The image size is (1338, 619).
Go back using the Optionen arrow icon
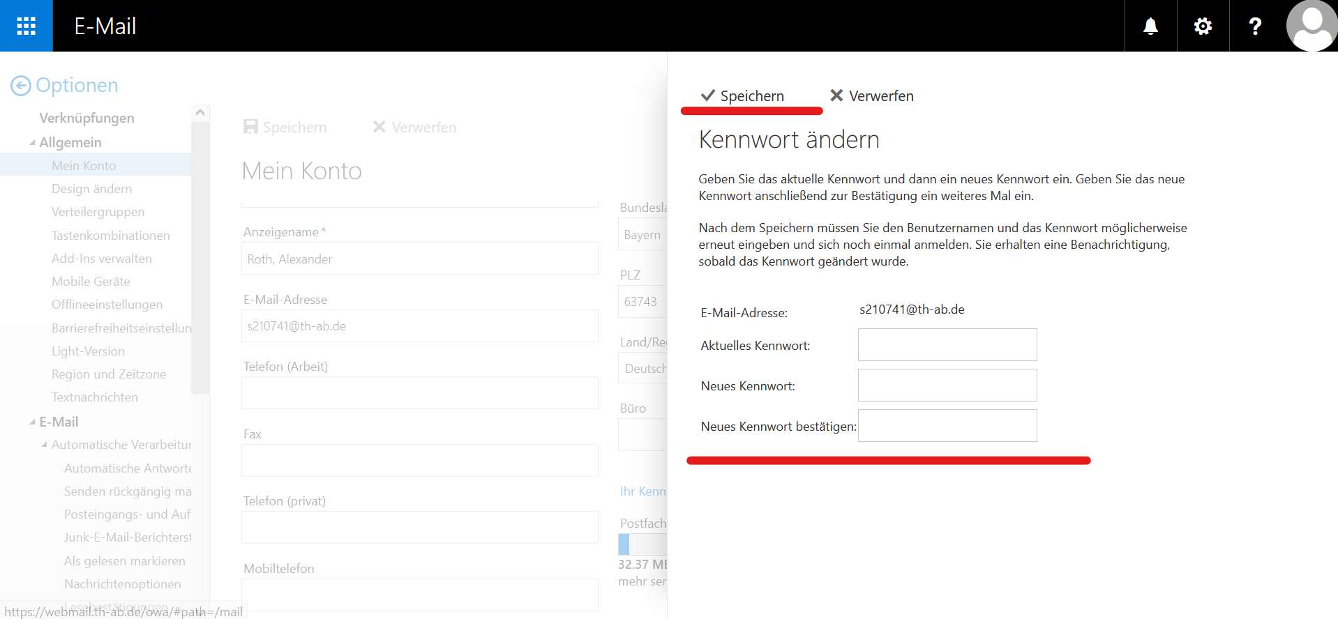pyautogui.click(x=21, y=86)
